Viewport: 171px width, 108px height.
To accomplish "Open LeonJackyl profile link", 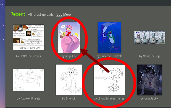I will pyautogui.click(x=151, y=98).
